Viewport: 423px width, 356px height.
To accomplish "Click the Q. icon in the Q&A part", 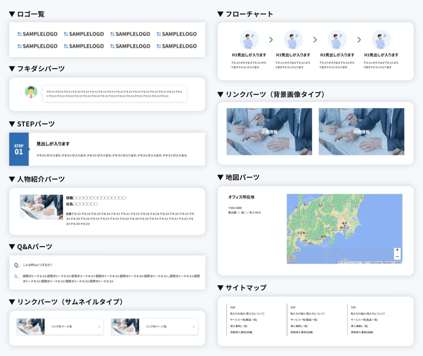I will pos(17,265).
